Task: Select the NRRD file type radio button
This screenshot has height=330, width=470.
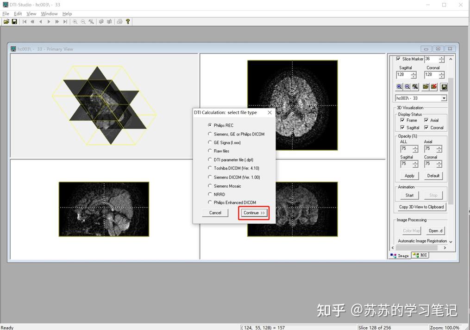Action: click(x=210, y=195)
